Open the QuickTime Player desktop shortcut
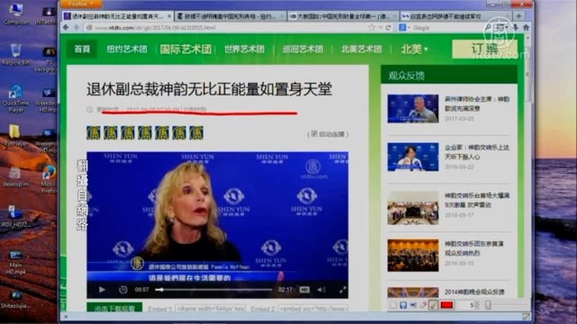This screenshot has height=324, width=577. coord(16,95)
